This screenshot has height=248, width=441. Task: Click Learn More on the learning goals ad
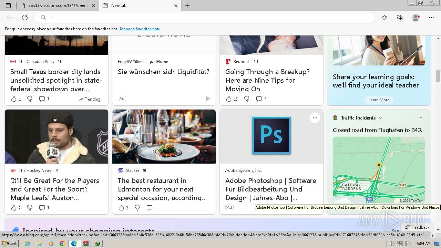point(379,100)
